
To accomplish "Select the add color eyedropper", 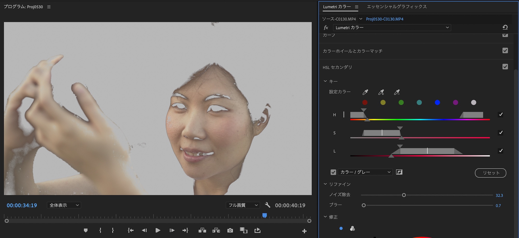I will (x=381, y=92).
